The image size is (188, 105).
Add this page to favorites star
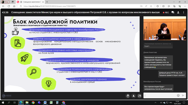[151, 6]
